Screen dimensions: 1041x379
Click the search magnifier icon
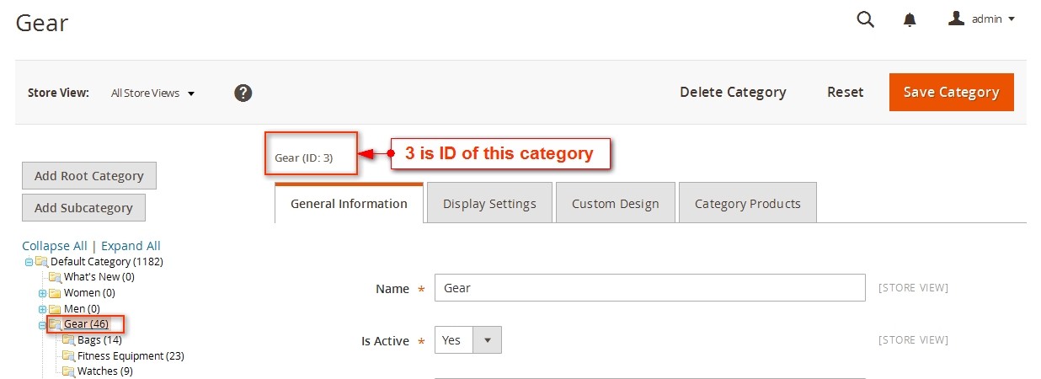click(865, 19)
